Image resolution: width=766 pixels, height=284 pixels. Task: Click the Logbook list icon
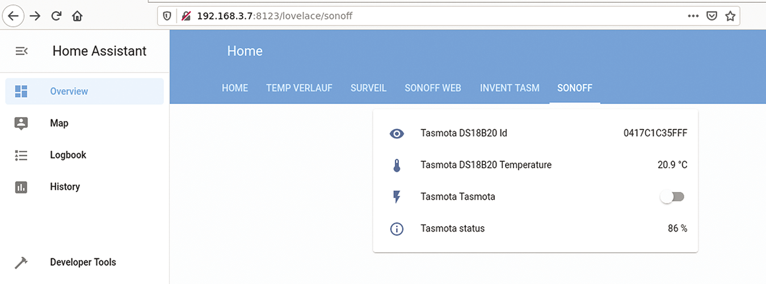[22, 155]
